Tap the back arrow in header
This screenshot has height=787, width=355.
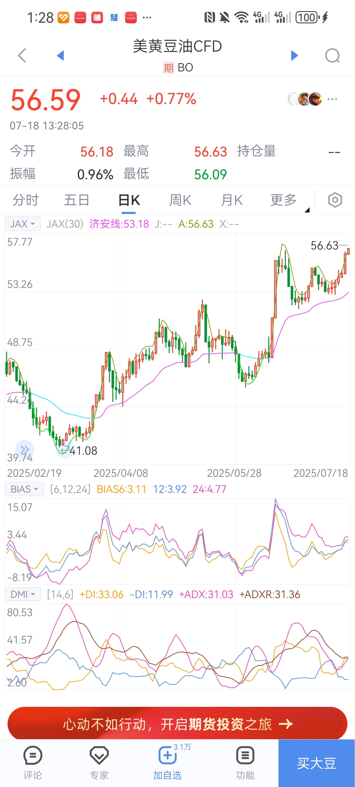pyautogui.click(x=22, y=55)
